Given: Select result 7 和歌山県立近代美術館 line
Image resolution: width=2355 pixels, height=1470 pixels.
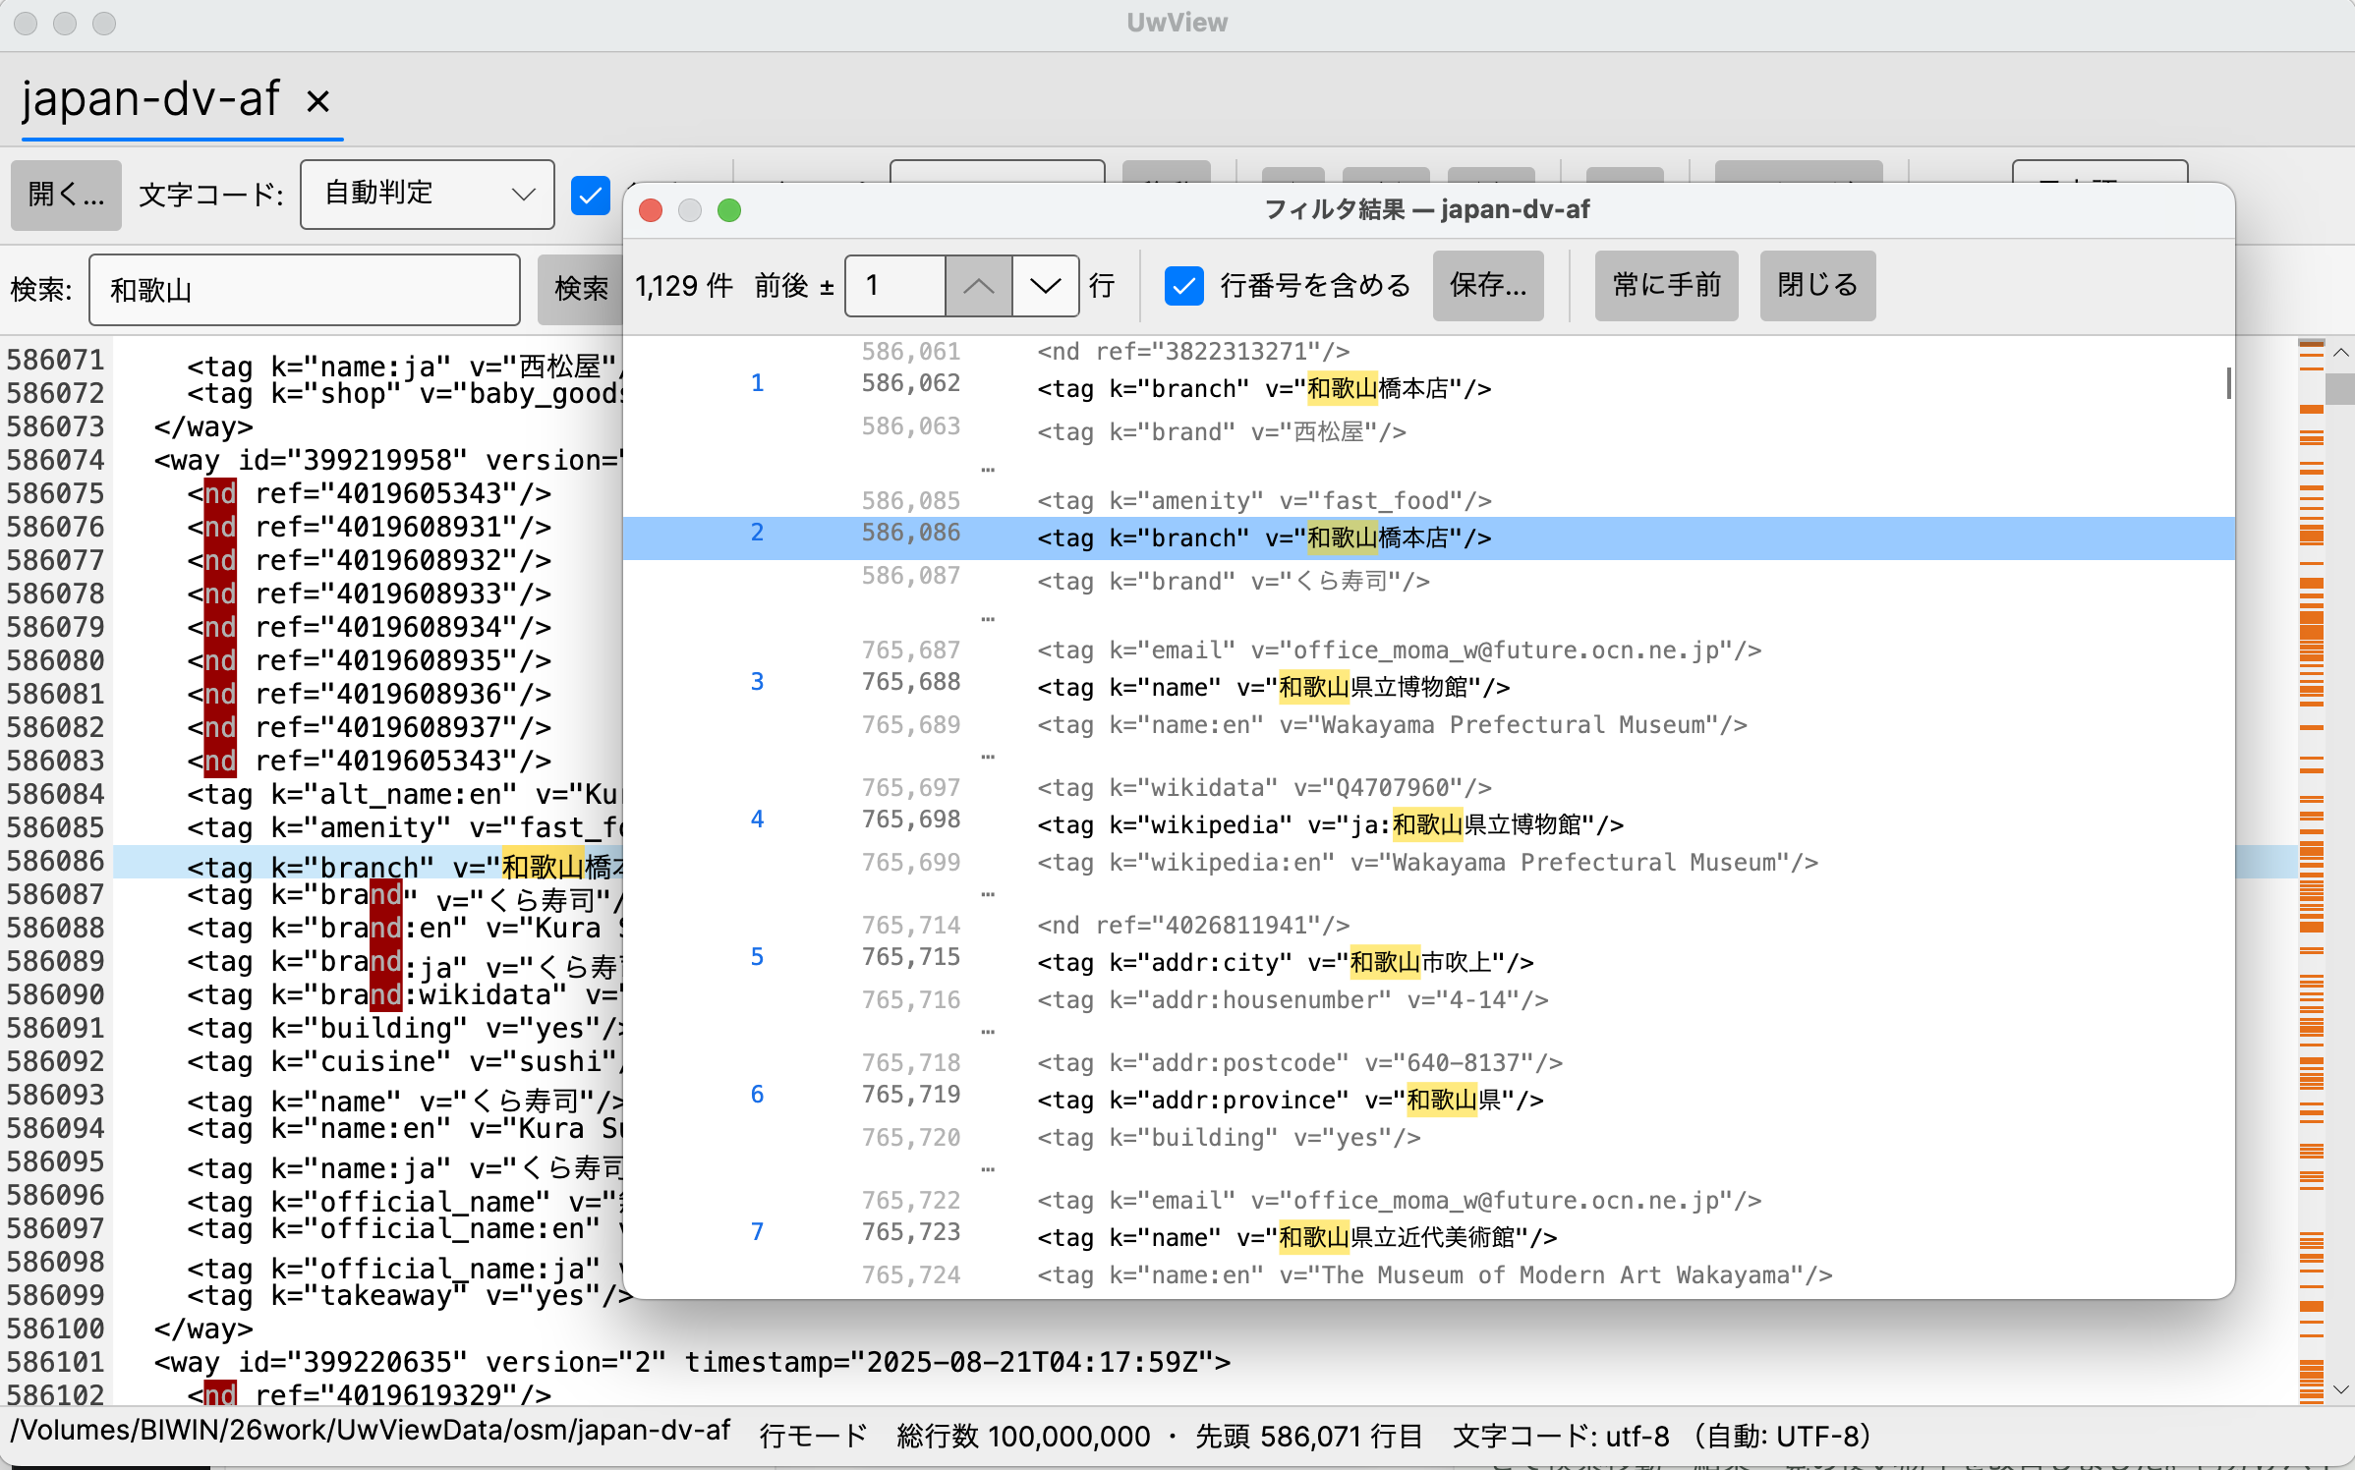Looking at the screenshot, I should coord(1429,1237).
